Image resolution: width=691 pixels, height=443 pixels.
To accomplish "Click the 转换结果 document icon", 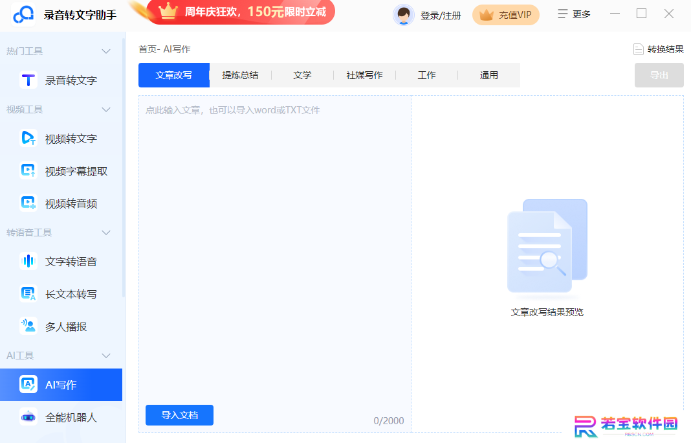I will [638, 49].
